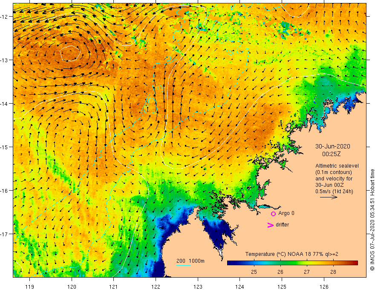
Task: Click latitude axis label -17
Action: point(4,234)
